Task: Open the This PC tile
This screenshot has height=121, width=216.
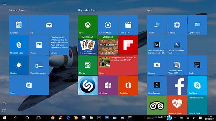Action: (x=157, y=25)
